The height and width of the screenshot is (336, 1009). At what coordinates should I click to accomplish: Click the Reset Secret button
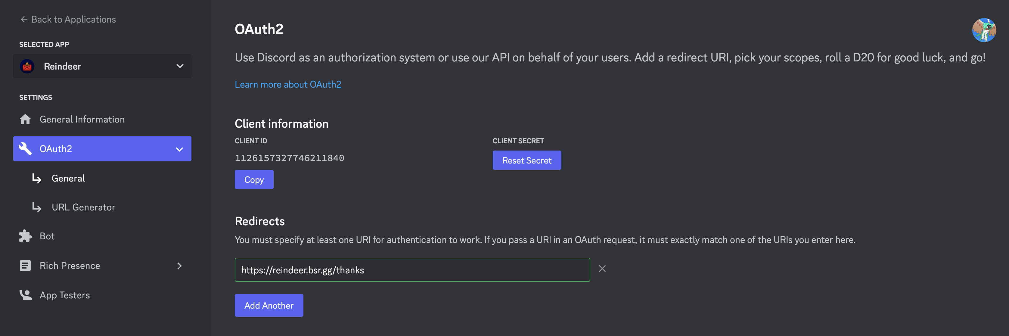coord(526,160)
